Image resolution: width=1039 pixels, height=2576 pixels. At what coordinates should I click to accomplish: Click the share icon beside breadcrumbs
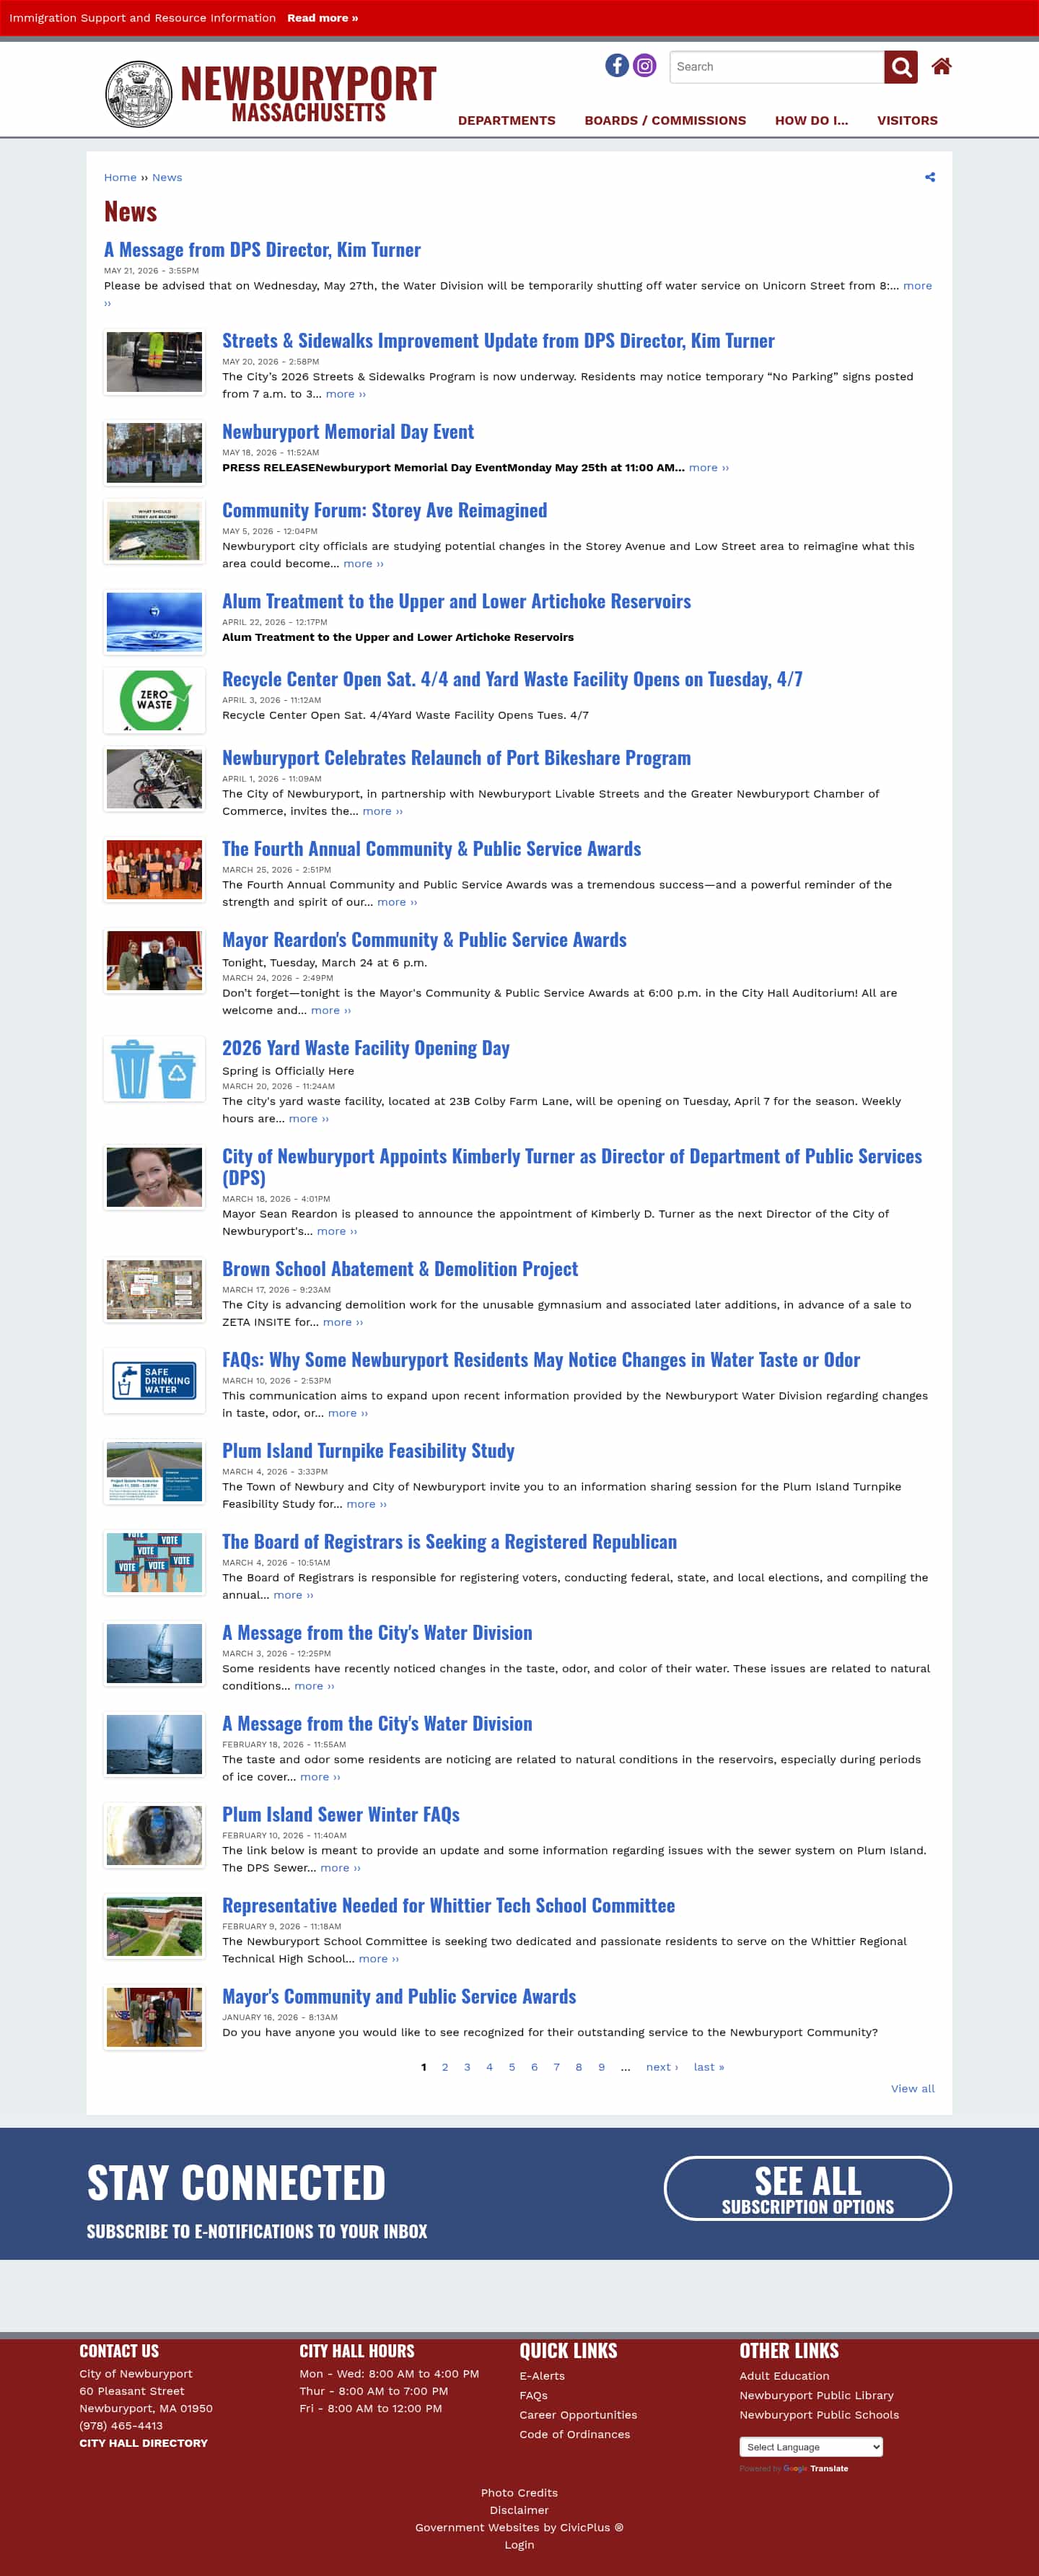(930, 177)
